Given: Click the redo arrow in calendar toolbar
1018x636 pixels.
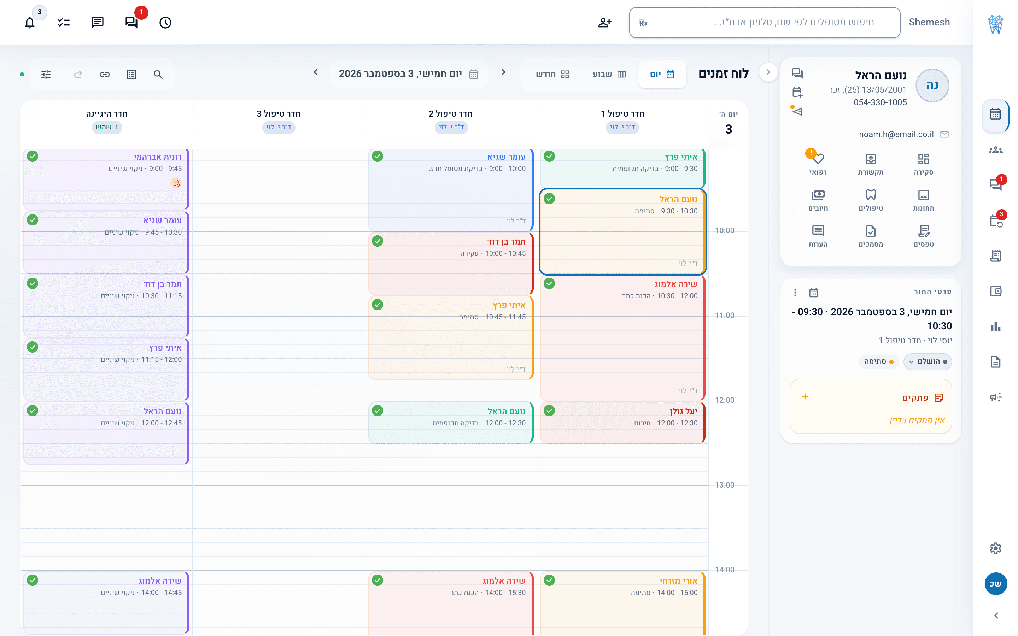Looking at the screenshot, I should click(78, 75).
